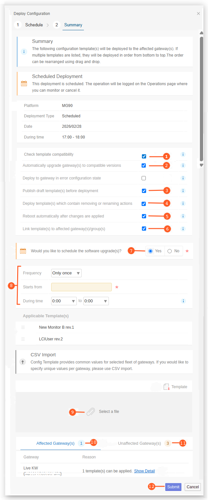Open Show Detail link for Live KW

[144, 471]
